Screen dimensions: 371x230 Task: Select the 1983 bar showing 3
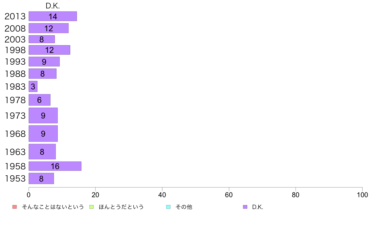tap(33, 87)
